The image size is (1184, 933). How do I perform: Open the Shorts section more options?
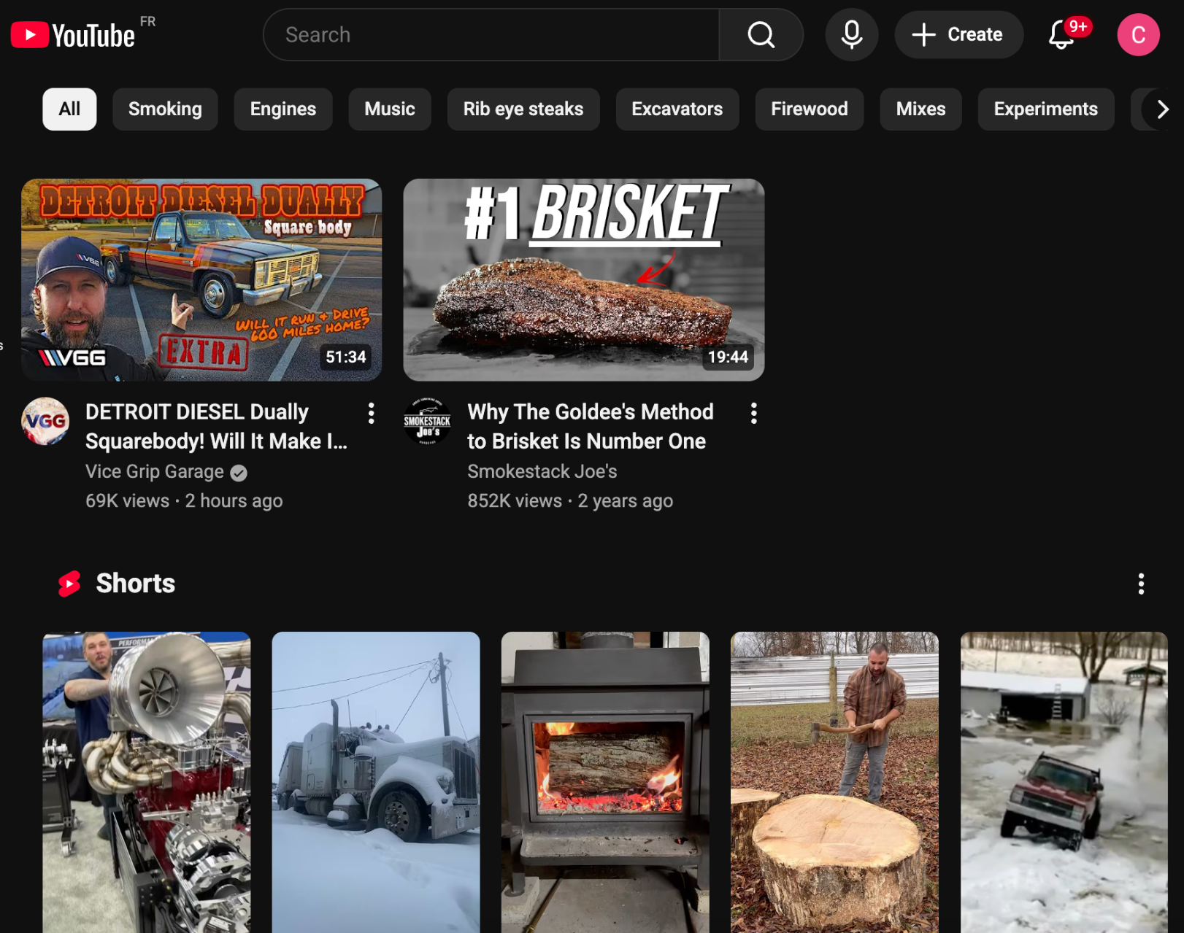[x=1140, y=584]
